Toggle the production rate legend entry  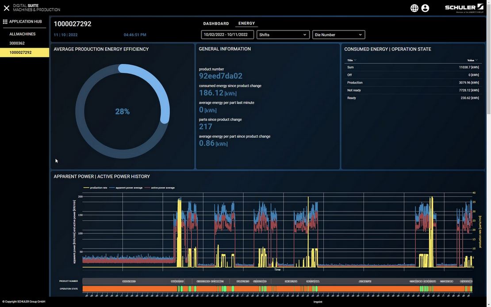click(95, 188)
